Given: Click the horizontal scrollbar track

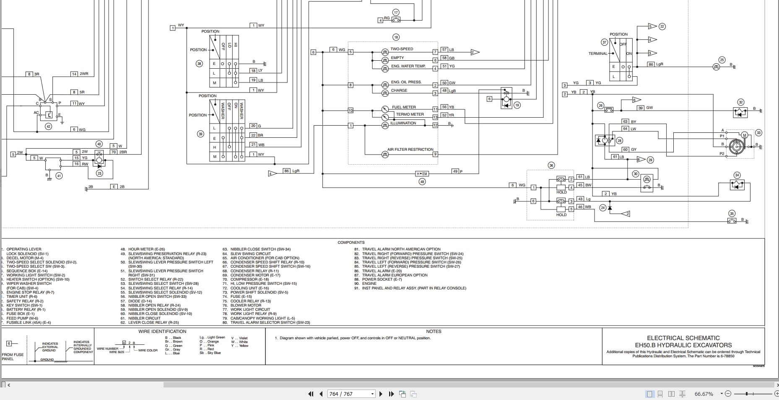Looking at the screenshot, I should point(461,385).
